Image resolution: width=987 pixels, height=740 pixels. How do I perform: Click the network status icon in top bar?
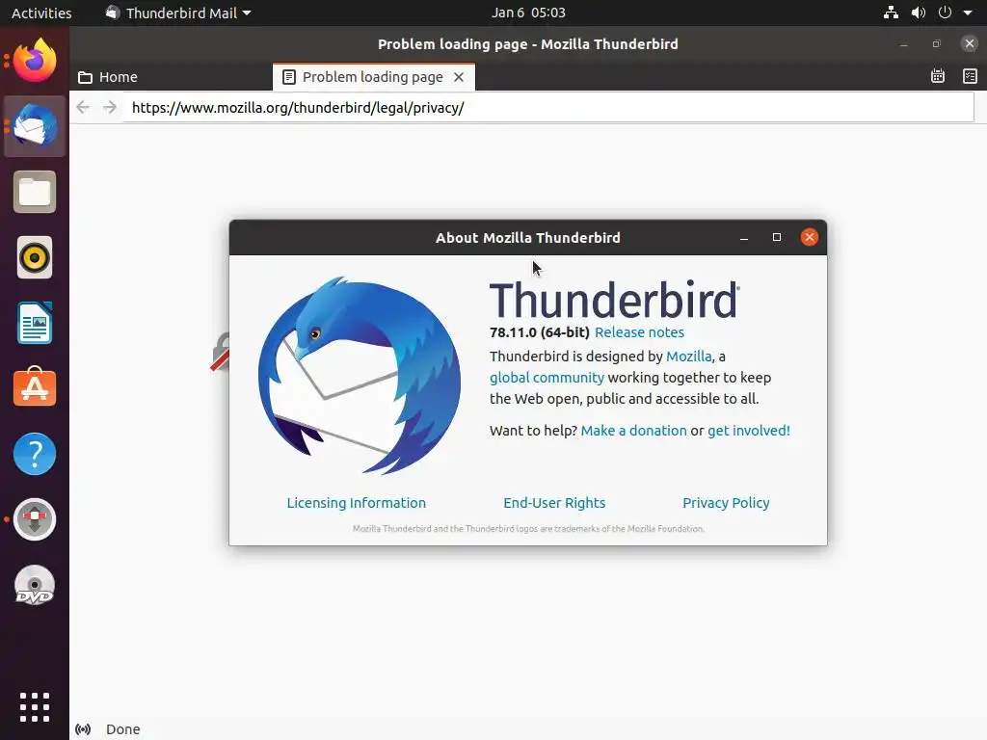(891, 13)
